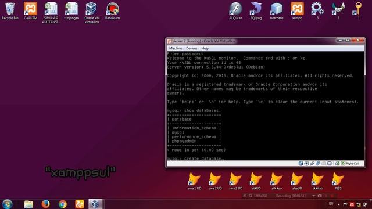Open the atk ksu fox shortcut

click(x=277, y=181)
